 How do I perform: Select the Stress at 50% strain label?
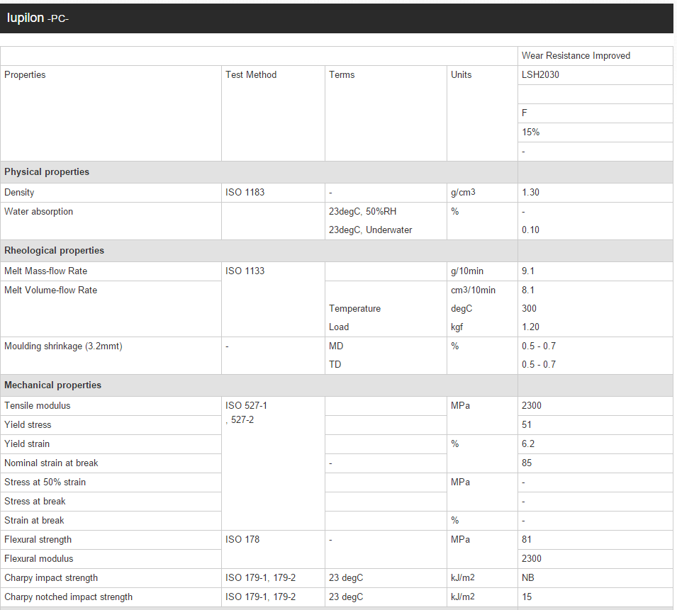coord(45,482)
